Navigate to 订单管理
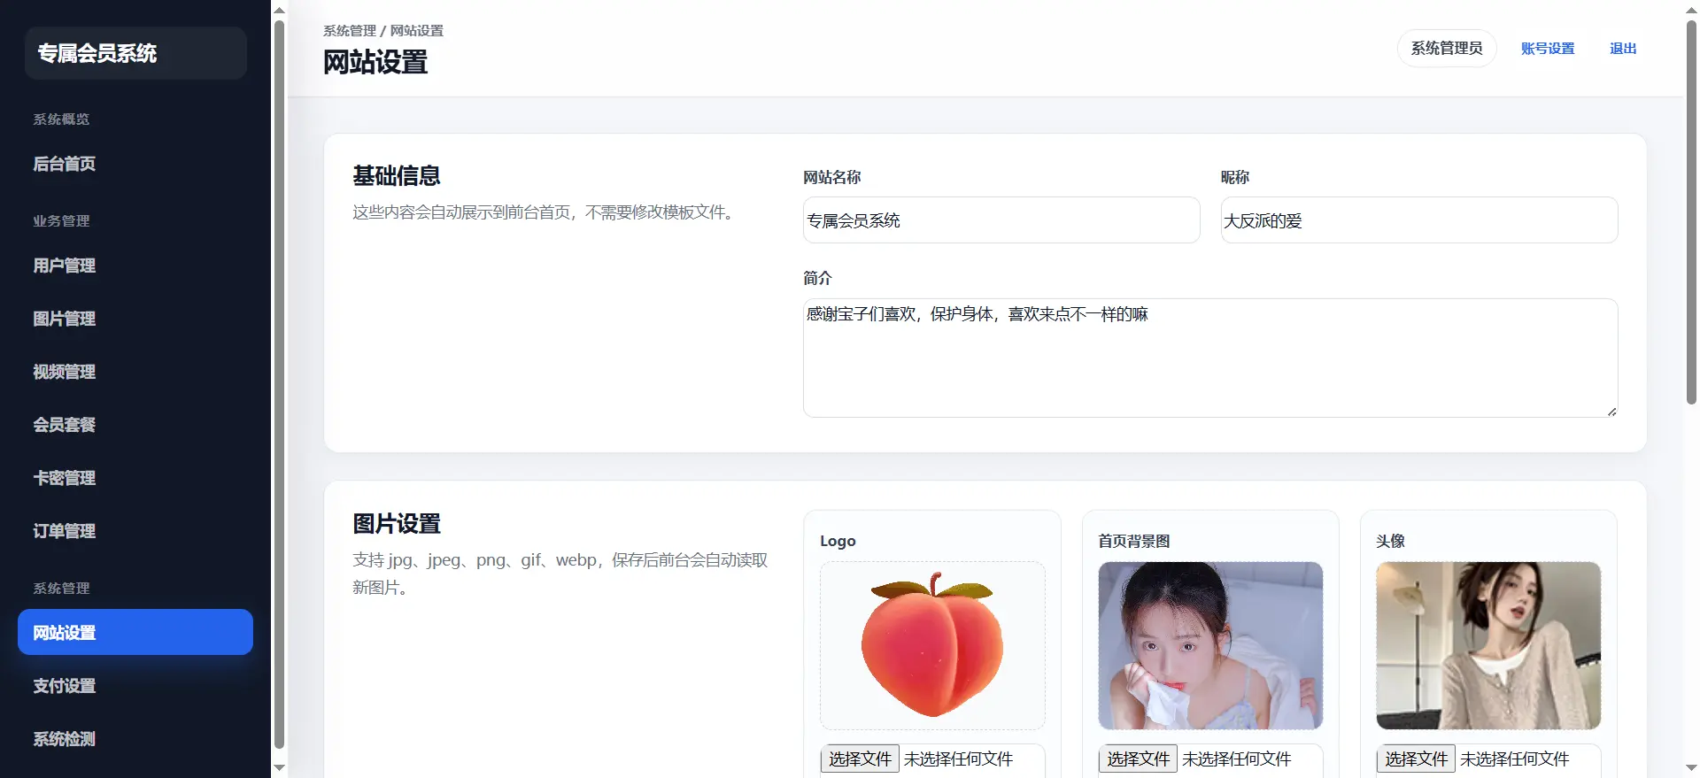 click(135, 531)
